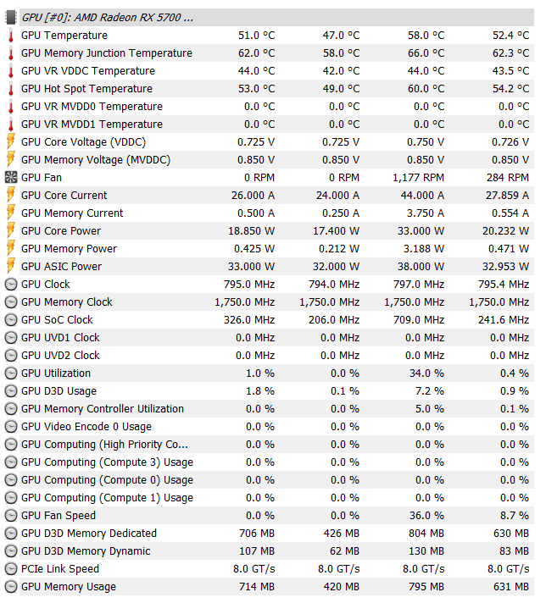Click the gauge icon beside GPU UVD1 Clock
546x603 pixels.
click(x=11, y=338)
